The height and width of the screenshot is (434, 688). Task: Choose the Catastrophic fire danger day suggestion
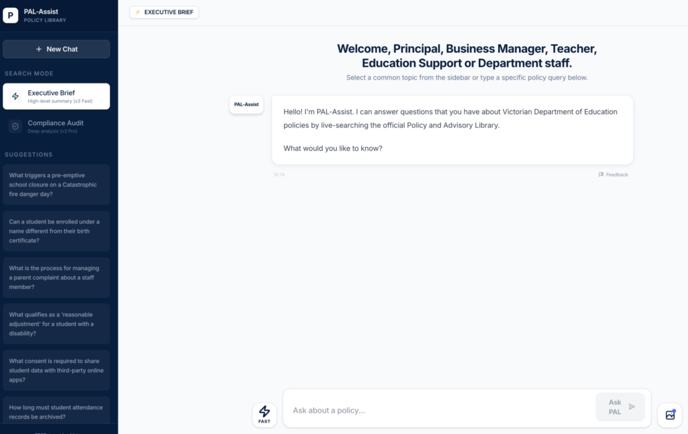click(56, 185)
